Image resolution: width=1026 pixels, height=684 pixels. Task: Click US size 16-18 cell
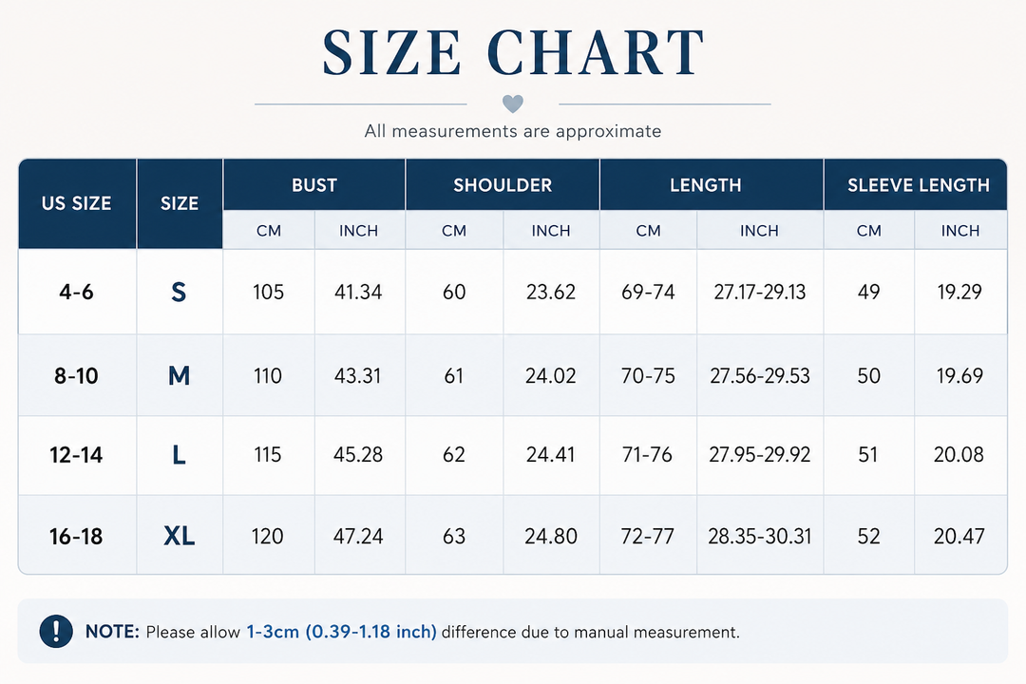click(x=76, y=536)
